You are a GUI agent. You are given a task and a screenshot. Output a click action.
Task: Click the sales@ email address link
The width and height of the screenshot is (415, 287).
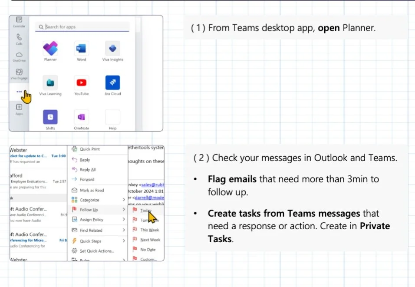click(153, 185)
